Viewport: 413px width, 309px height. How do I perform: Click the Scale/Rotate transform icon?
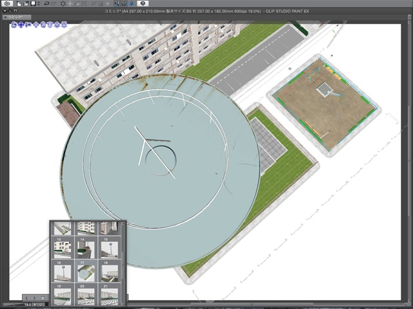(85, 4)
